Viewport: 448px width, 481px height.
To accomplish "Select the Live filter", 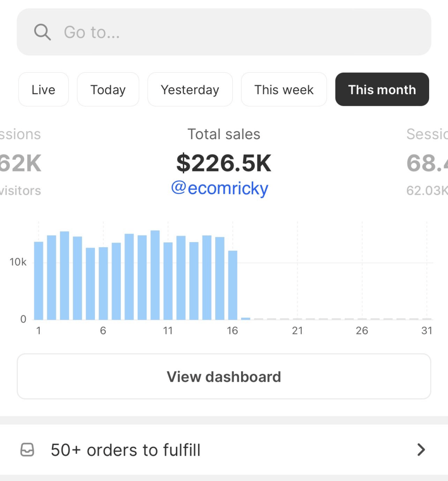I will (43, 89).
